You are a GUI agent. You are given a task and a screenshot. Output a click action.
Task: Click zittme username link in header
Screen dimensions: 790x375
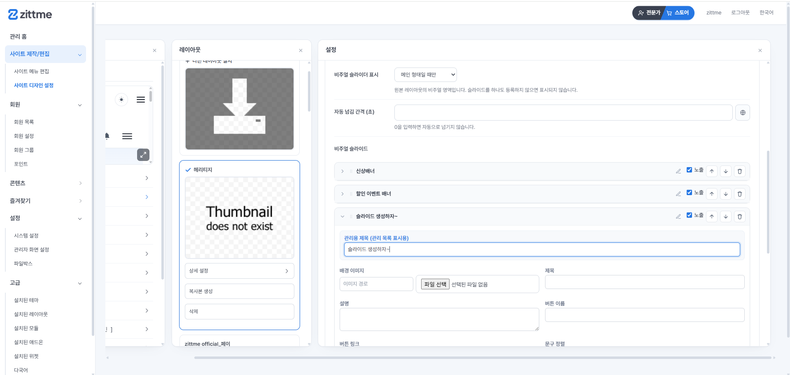(x=714, y=13)
